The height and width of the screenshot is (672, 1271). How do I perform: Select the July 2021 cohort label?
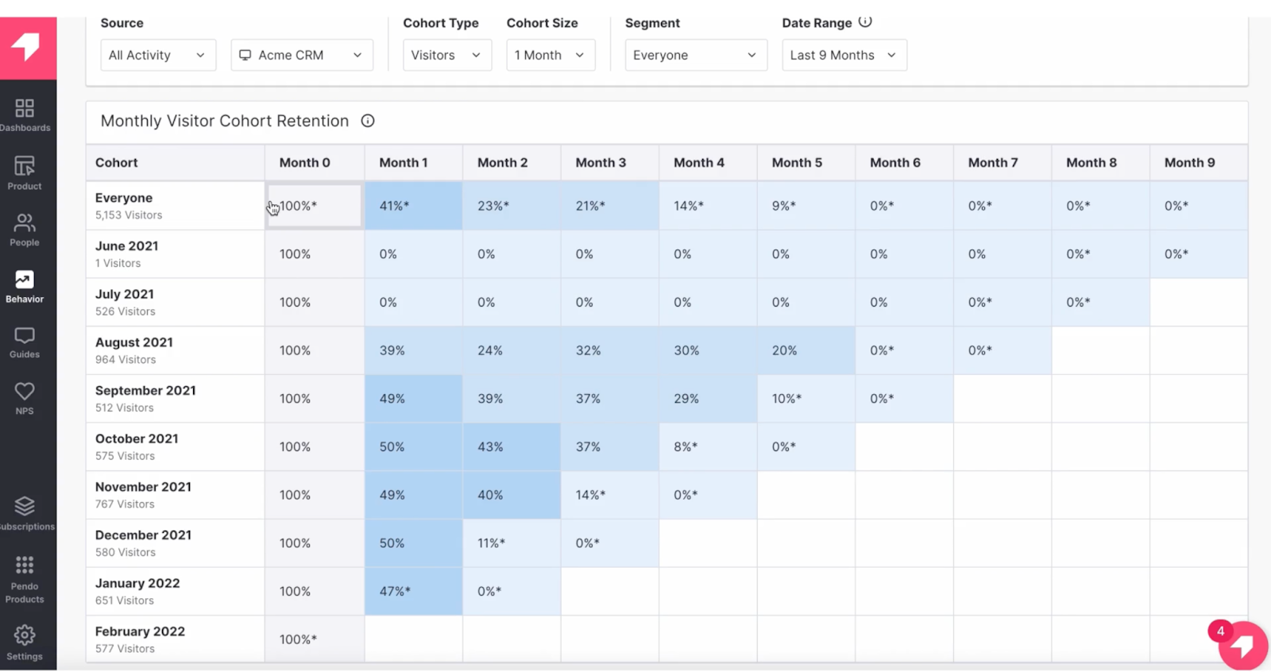125,295
